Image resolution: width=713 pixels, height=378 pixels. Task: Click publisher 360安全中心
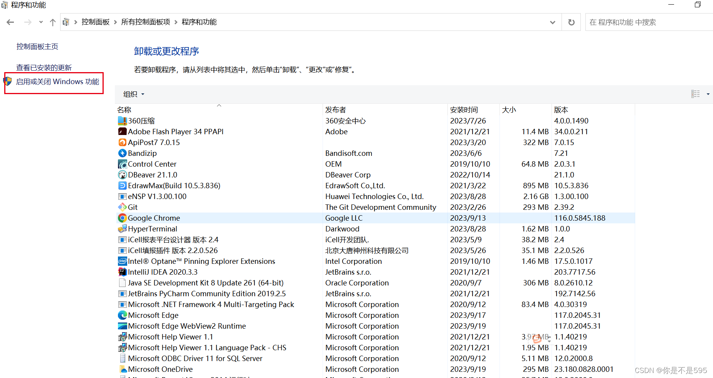(x=345, y=121)
